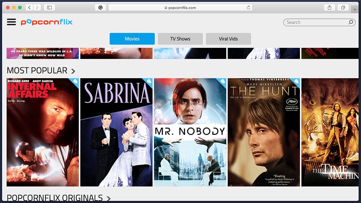Open the POPCORNFLIX ORIGINALS section heading
Viewport: 361px width, 203px height.
tap(55, 198)
